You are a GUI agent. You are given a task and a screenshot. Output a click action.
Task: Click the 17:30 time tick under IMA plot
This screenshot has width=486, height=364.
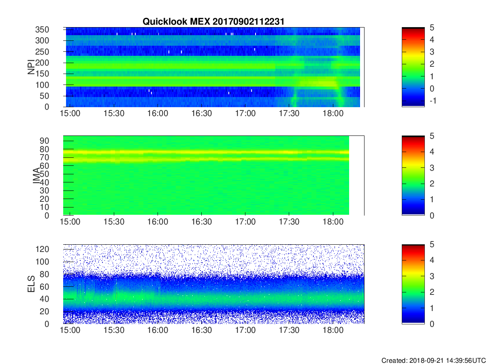289,223
